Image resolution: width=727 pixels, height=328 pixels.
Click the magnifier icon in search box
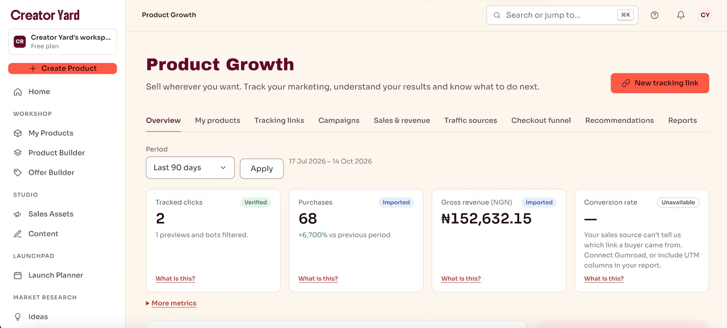(x=497, y=15)
